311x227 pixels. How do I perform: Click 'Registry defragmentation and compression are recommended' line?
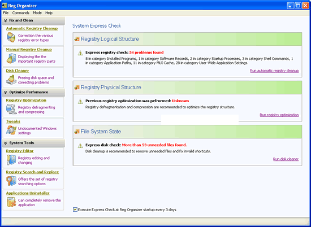tap(161, 107)
